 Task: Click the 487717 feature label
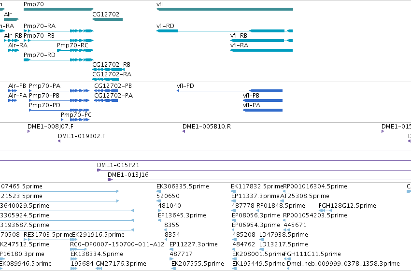(x=181, y=255)
